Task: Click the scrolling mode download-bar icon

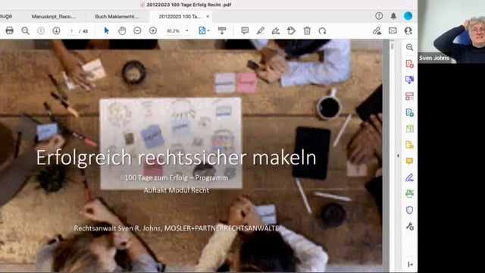Action: [x=222, y=30]
